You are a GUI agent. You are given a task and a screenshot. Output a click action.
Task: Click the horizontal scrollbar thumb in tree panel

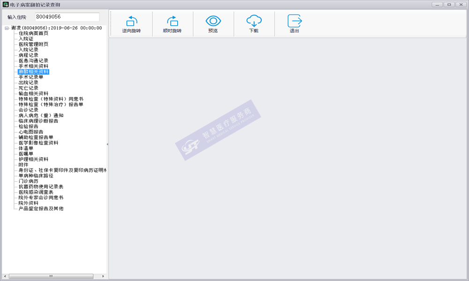pyautogui.click(x=51, y=276)
